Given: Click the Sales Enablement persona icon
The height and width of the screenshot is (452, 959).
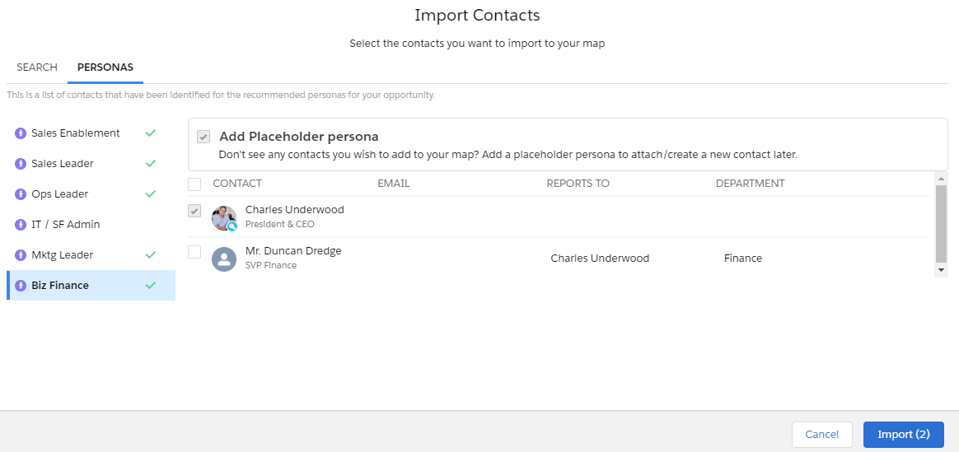Looking at the screenshot, I should 20,133.
